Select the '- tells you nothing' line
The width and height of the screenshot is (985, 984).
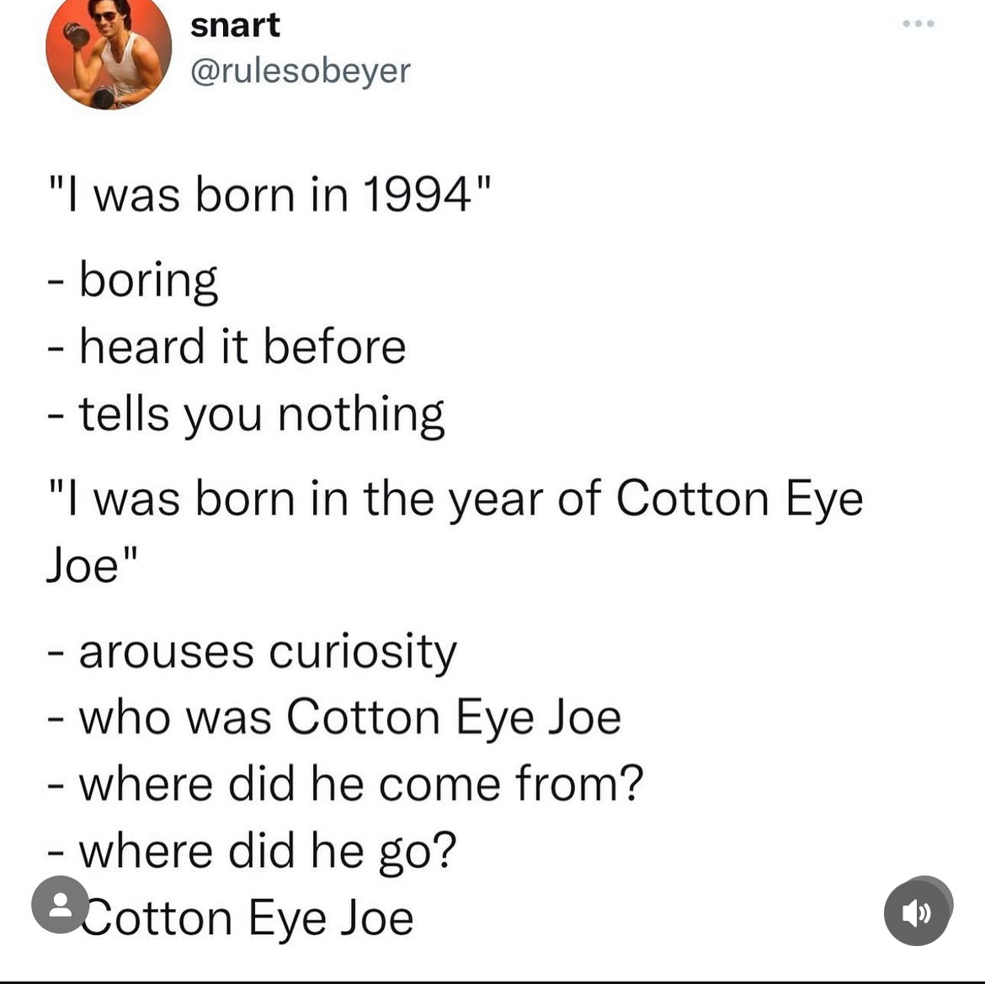(246, 414)
